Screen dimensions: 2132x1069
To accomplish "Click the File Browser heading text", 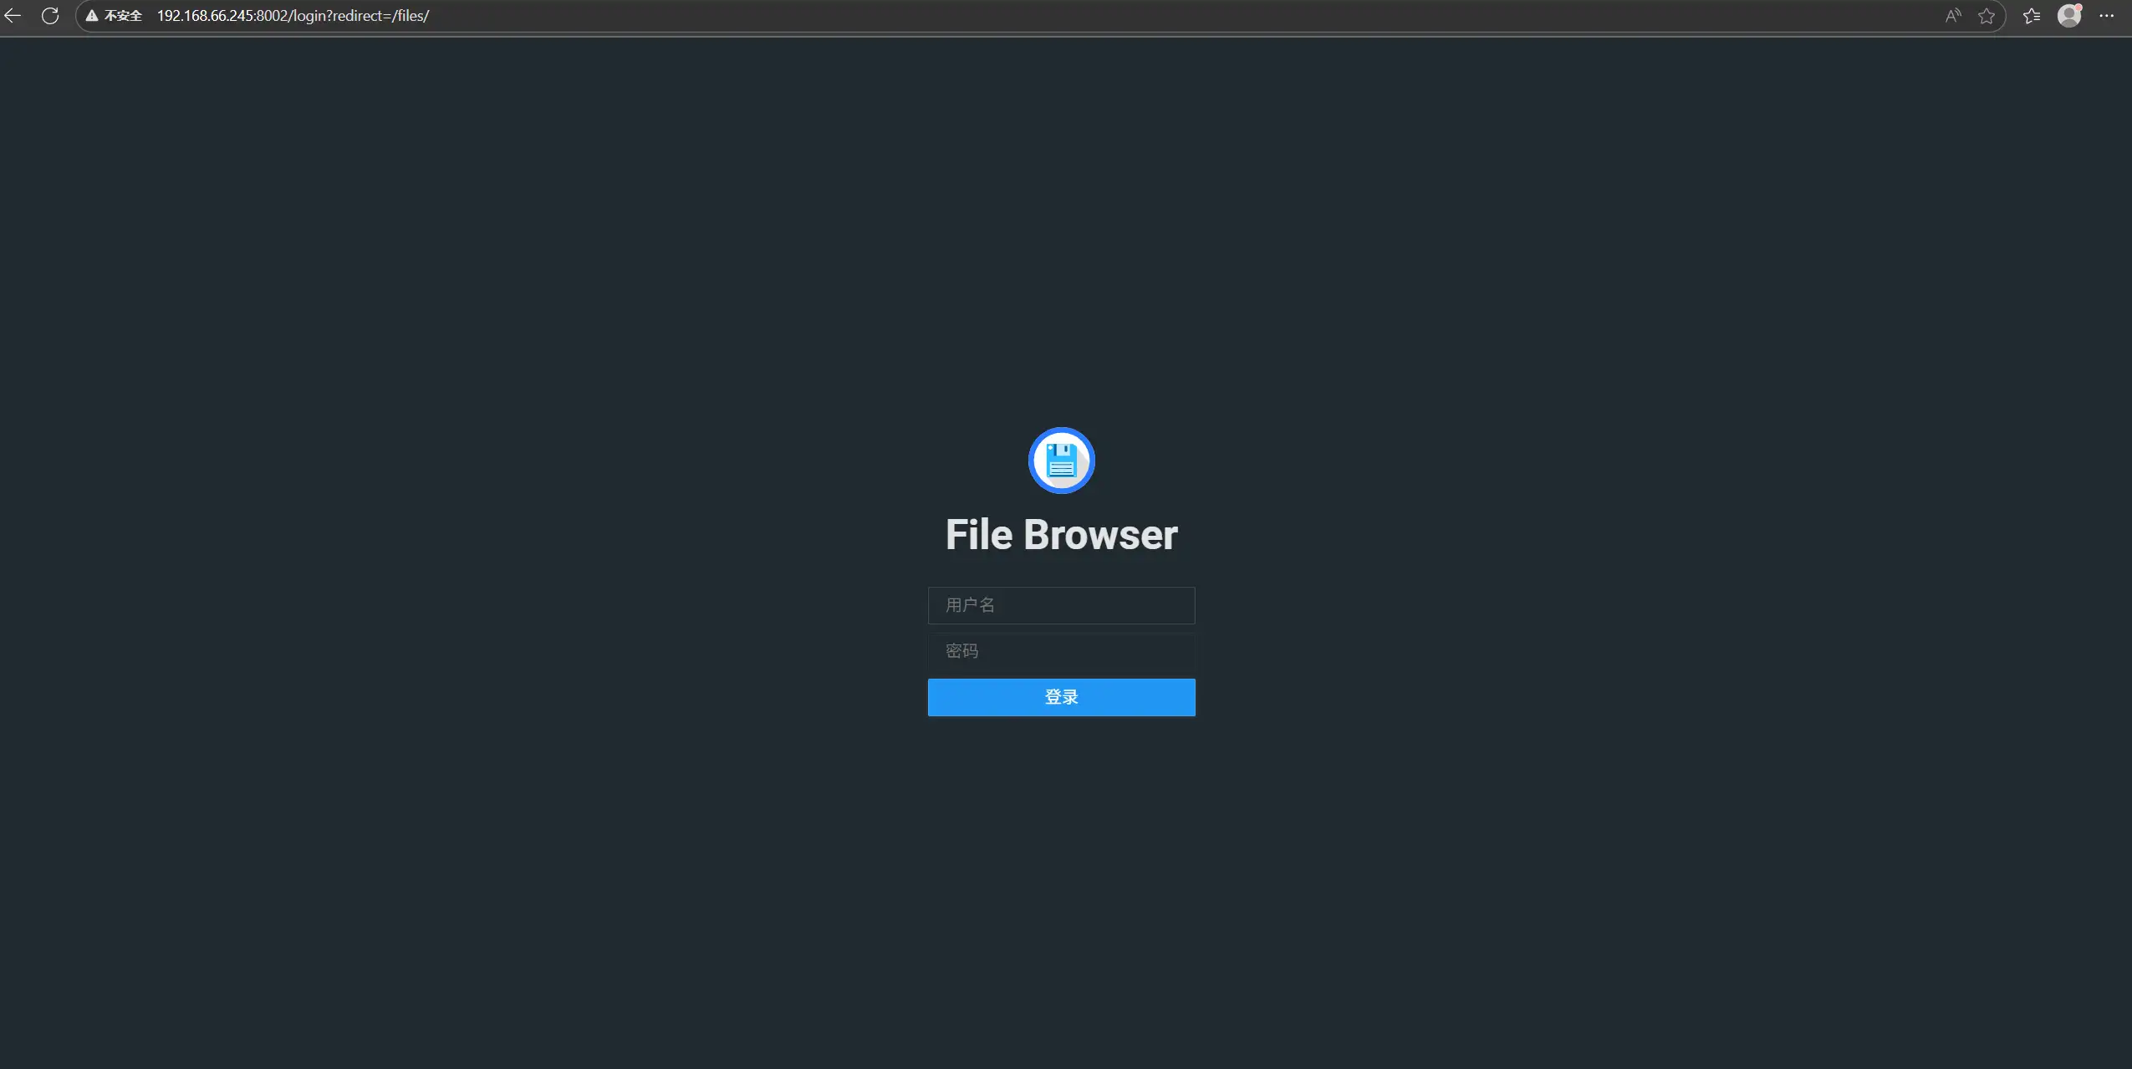I will click(x=1062, y=535).
